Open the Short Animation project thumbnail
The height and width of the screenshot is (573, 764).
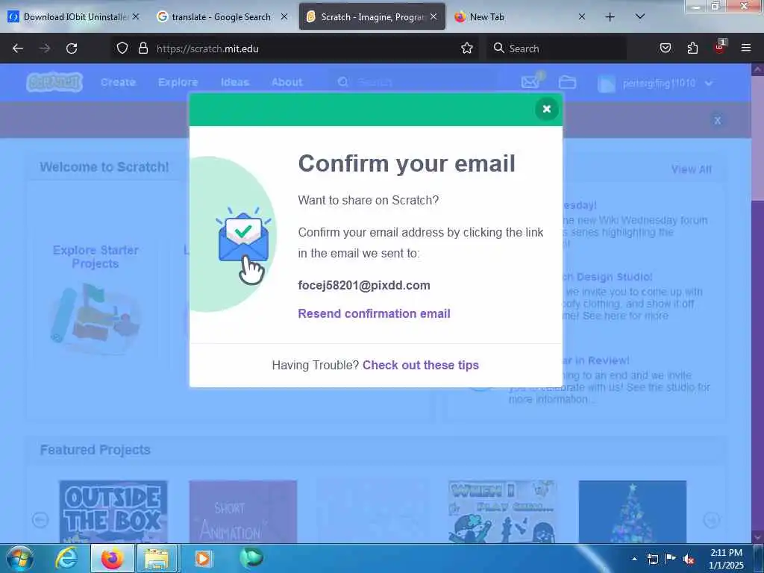click(242, 512)
